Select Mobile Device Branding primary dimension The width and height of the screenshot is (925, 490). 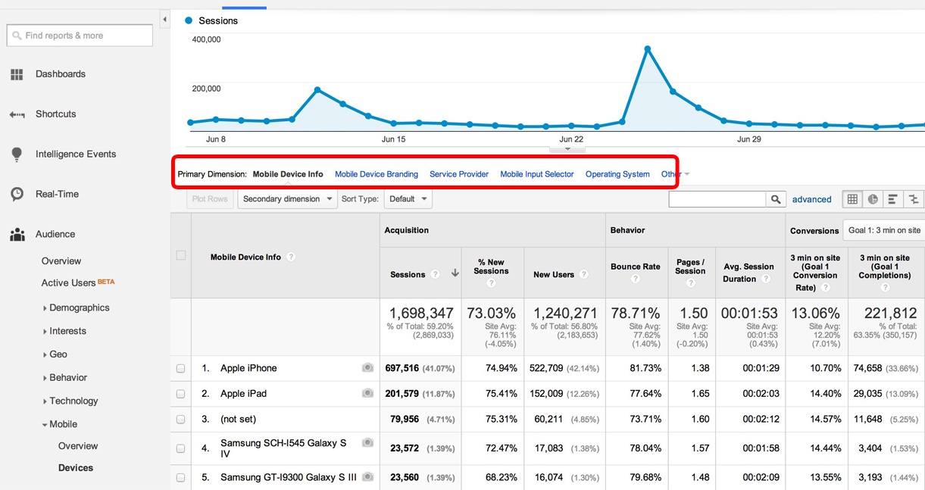pos(376,174)
